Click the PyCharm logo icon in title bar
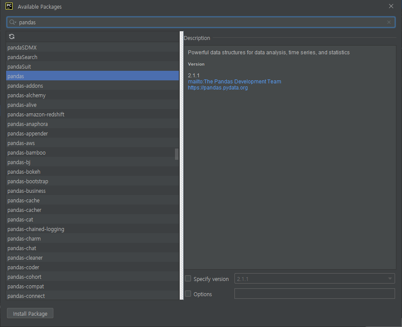402x327 pixels. [9, 6]
